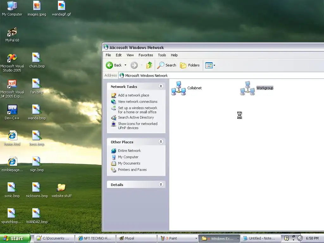Switch to Mypal taskbar button
This screenshot has width=324, height=243.
136,239
